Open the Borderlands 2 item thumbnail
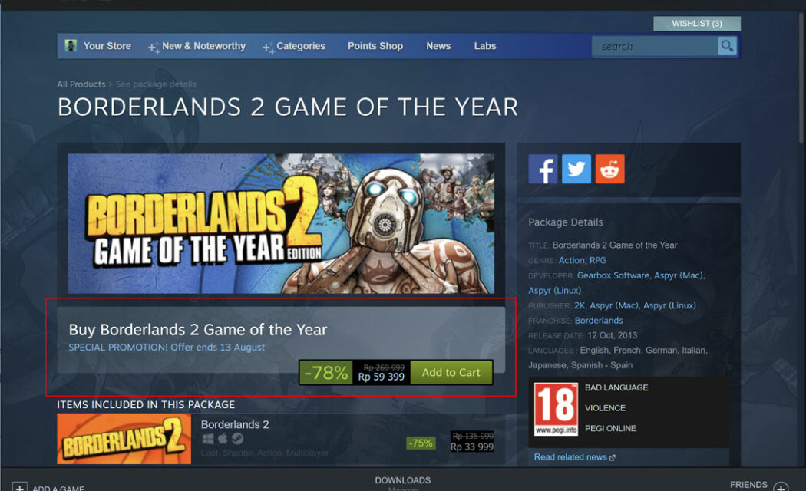806x491 pixels. point(124,439)
